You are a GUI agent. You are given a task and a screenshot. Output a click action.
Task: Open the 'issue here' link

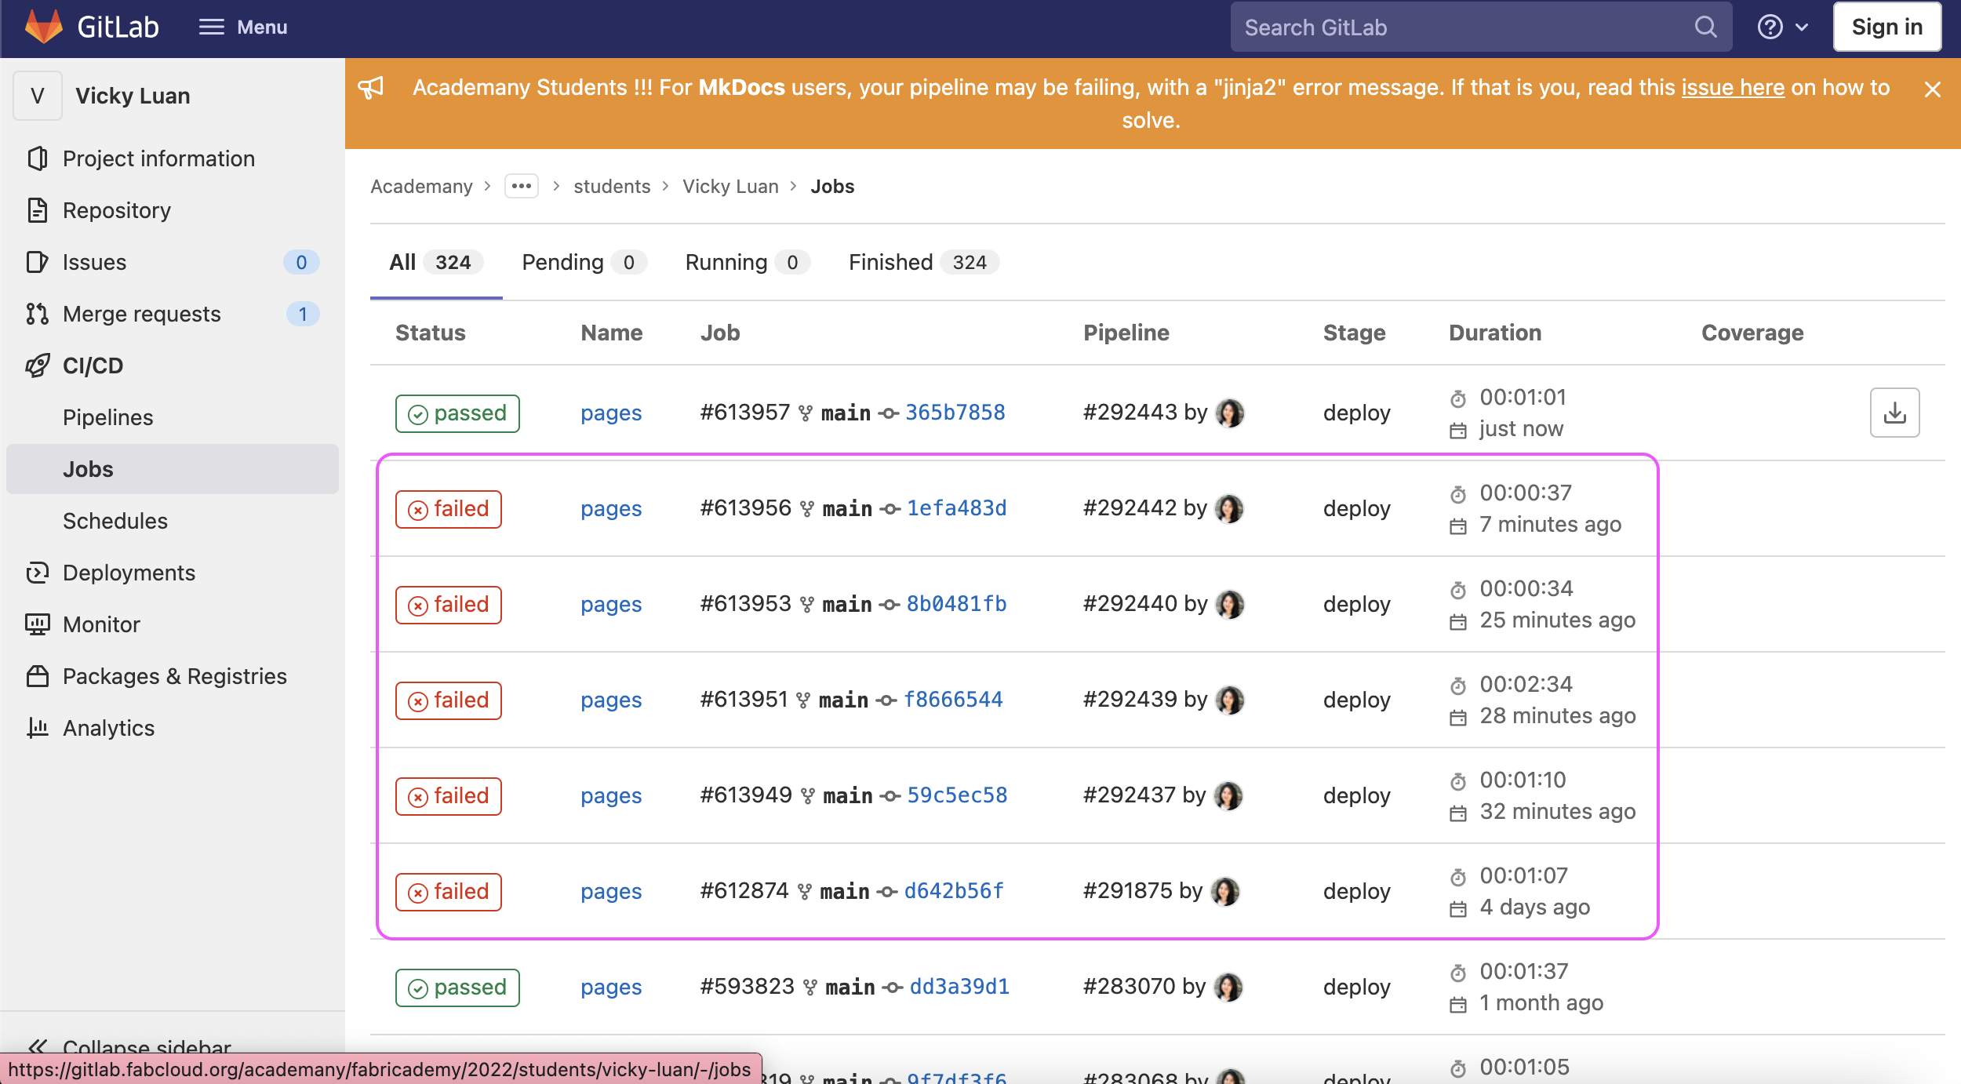1733,87
